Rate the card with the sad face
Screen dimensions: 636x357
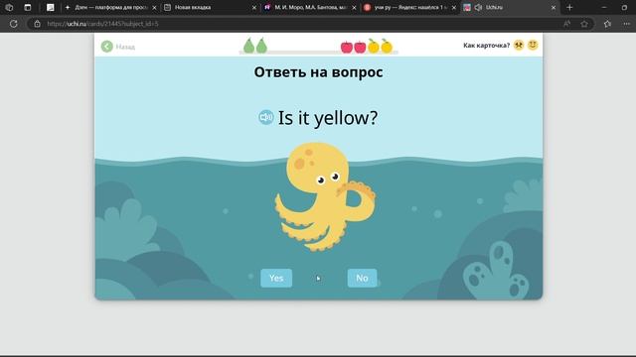pos(519,45)
